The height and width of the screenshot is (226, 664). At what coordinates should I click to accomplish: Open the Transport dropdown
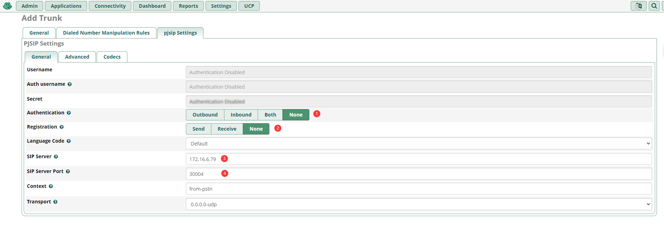pyautogui.click(x=419, y=204)
